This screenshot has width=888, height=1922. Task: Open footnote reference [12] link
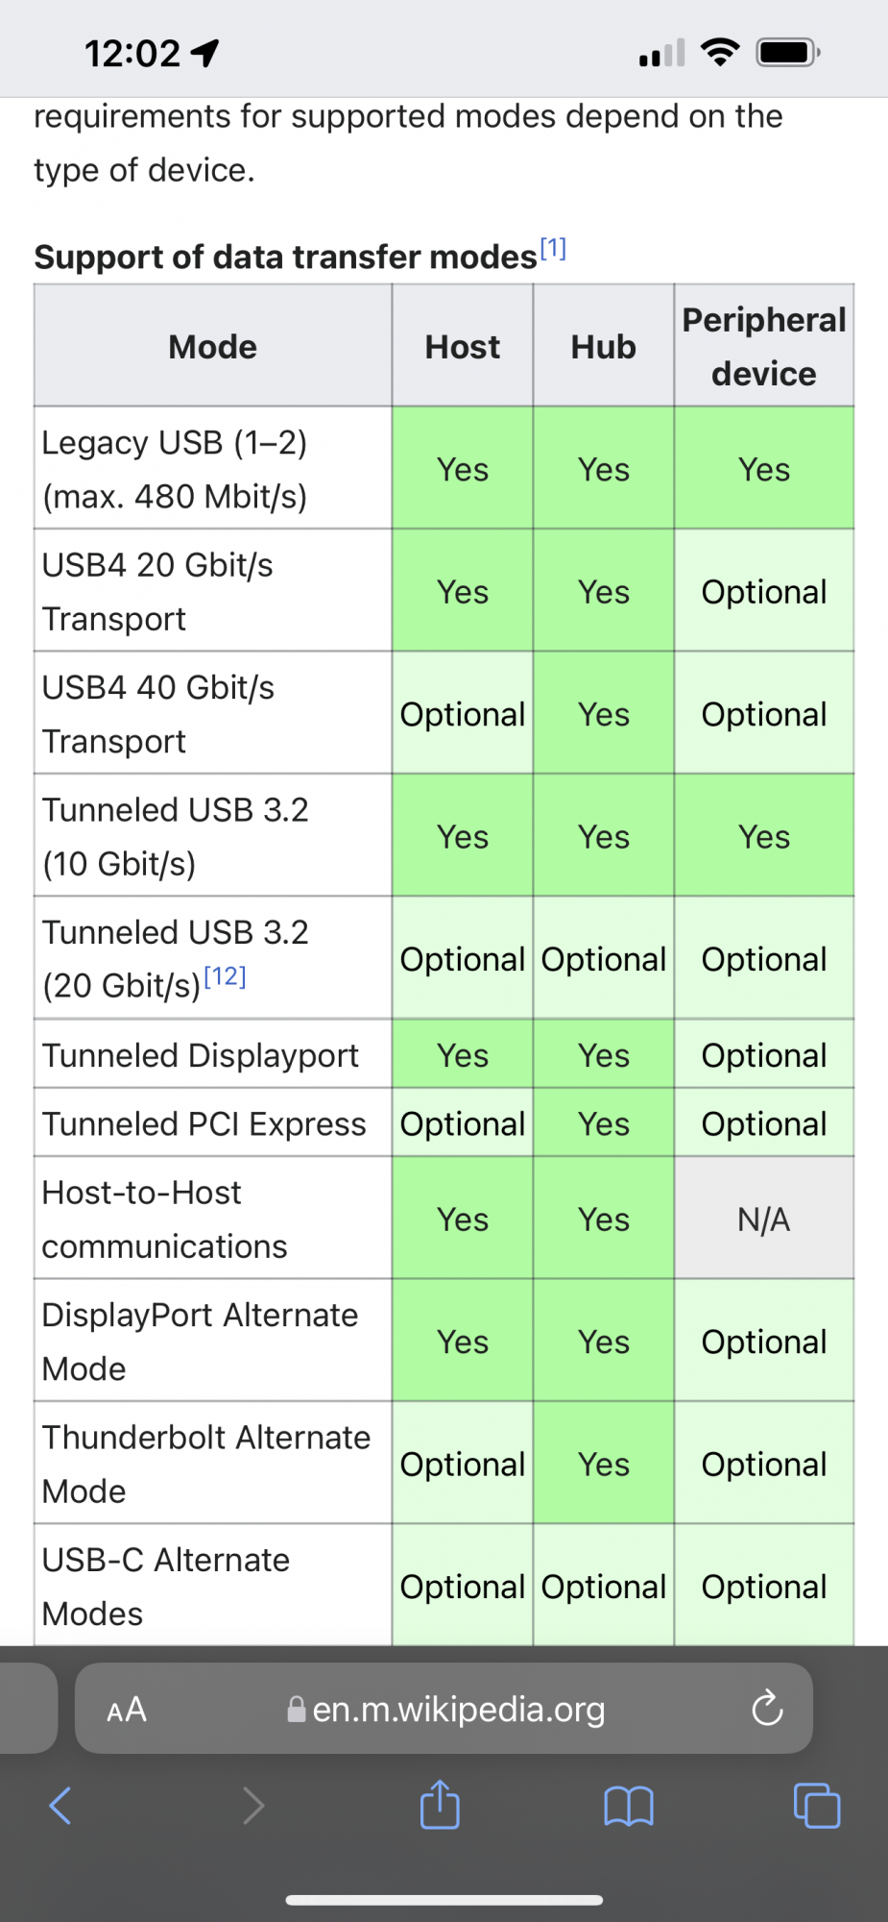pyautogui.click(x=226, y=976)
